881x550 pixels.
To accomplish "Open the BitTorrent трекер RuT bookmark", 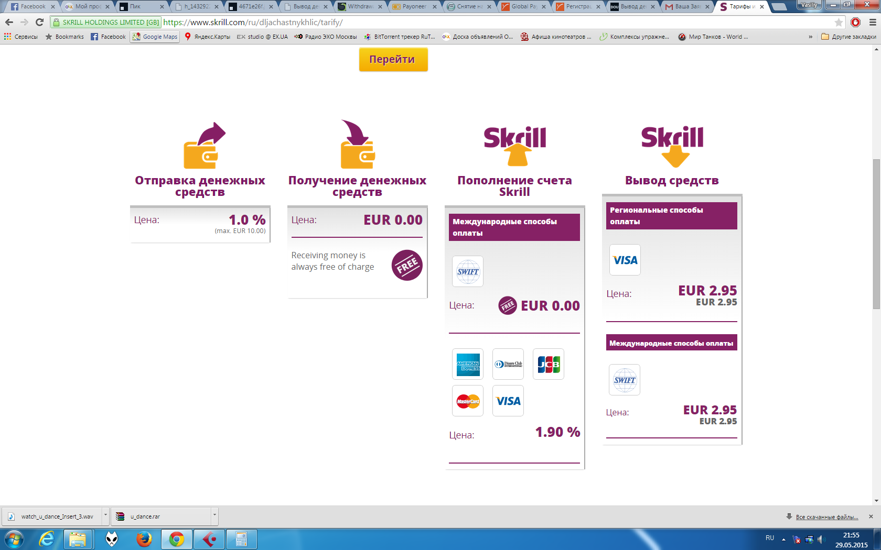I will click(x=400, y=37).
